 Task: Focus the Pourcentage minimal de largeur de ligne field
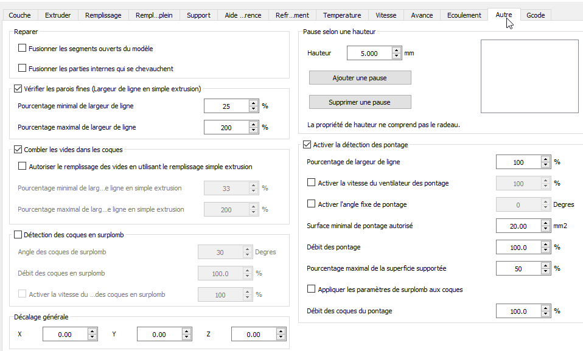(x=226, y=106)
